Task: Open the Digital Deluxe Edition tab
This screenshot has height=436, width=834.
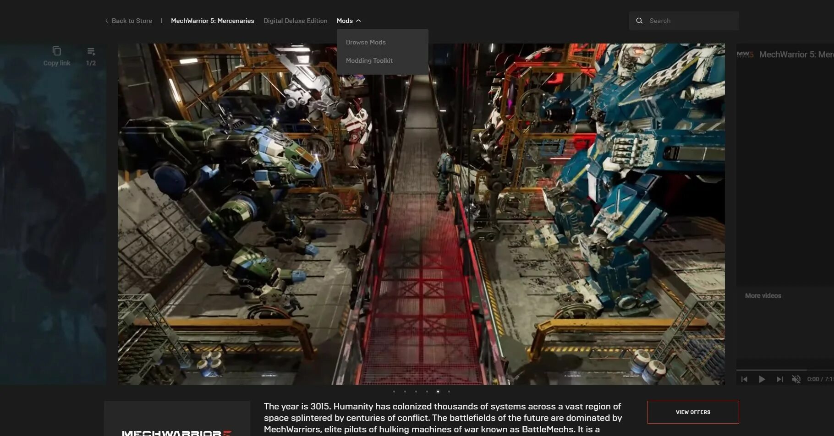Action: click(296, 21)
